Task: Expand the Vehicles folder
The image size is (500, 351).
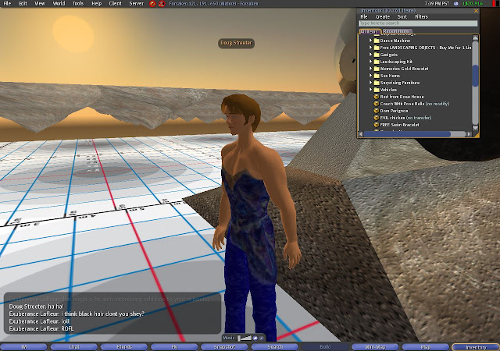Action: (x=370, y=90)
